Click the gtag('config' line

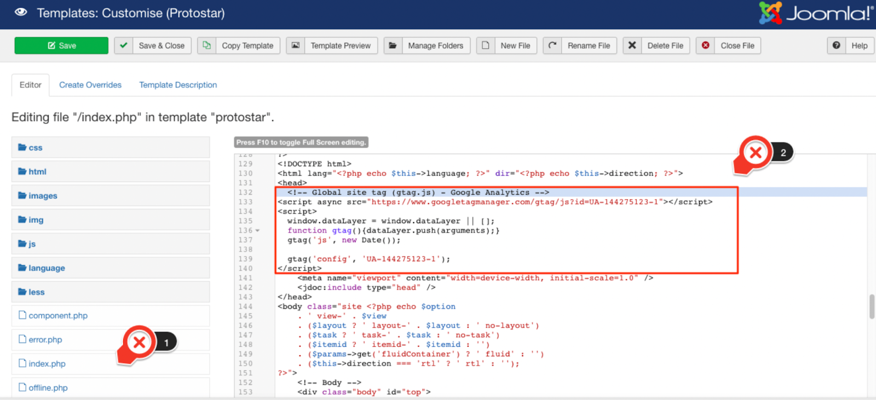(x=369, y=259)
